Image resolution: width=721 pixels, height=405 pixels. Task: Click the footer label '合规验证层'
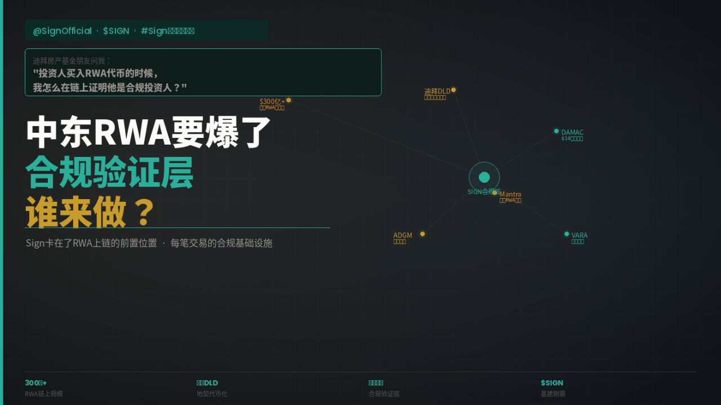[384, 394]
